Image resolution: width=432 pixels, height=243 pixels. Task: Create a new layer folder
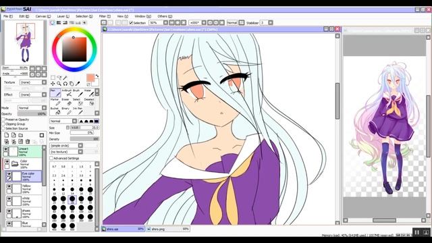click(21, 135)
